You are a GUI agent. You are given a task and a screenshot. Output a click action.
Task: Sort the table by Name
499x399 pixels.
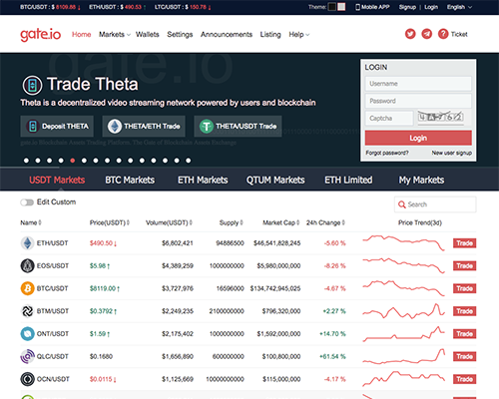tap(31, 222)
